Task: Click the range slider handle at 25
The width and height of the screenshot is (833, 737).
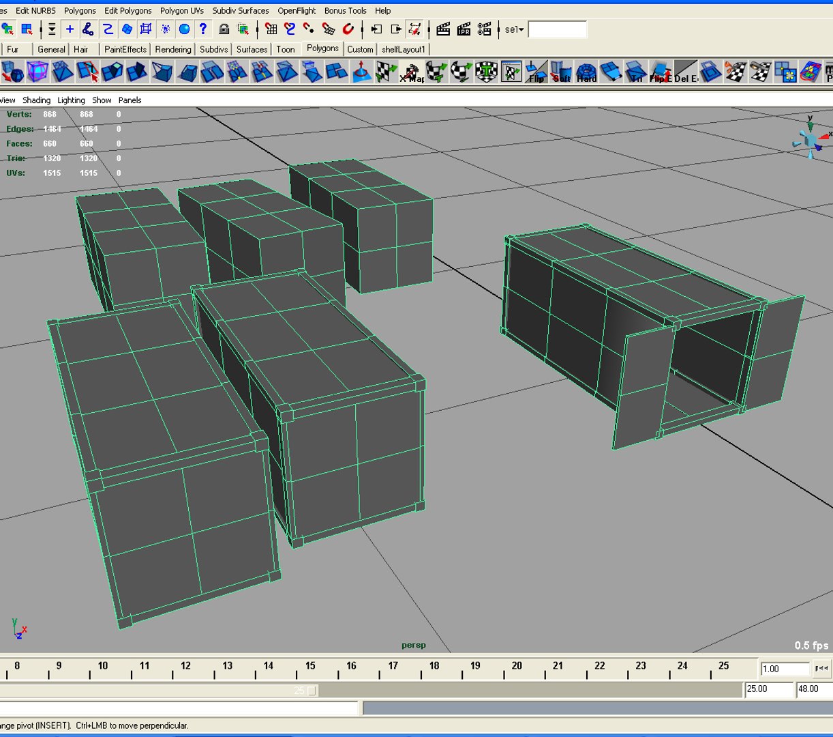Action: click(x=312, y=691)
